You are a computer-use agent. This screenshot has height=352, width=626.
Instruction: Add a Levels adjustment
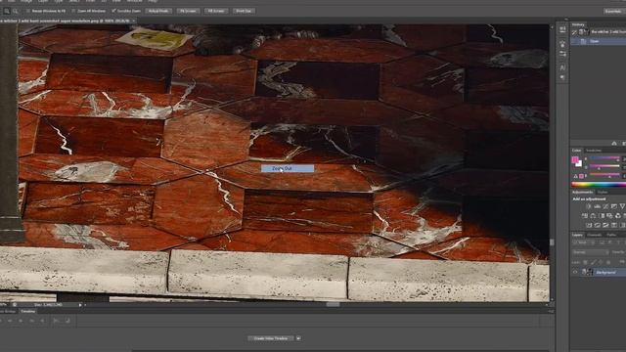597,206
